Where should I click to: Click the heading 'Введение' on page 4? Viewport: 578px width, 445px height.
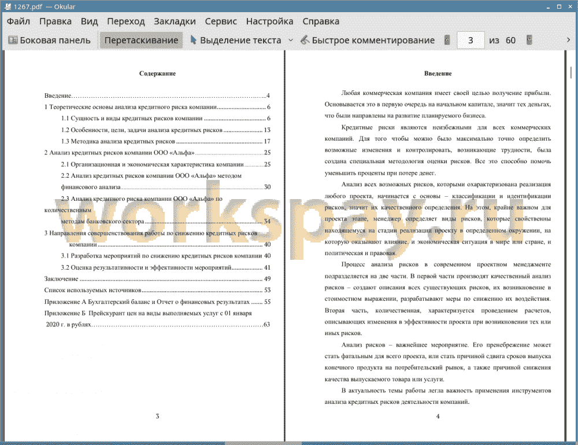(438, 73)
